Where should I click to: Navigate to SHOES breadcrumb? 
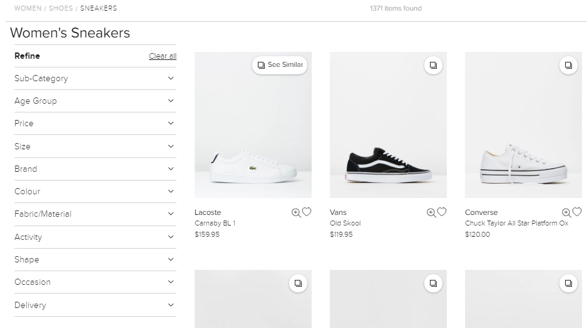[61, 8]
